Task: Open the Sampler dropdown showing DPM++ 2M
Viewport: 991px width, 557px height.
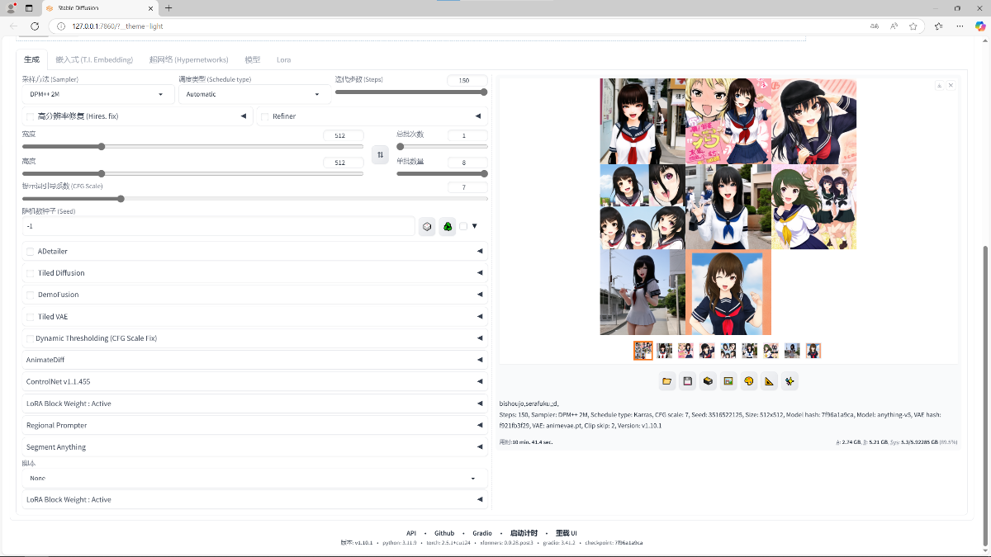Action: pos(97,94)
